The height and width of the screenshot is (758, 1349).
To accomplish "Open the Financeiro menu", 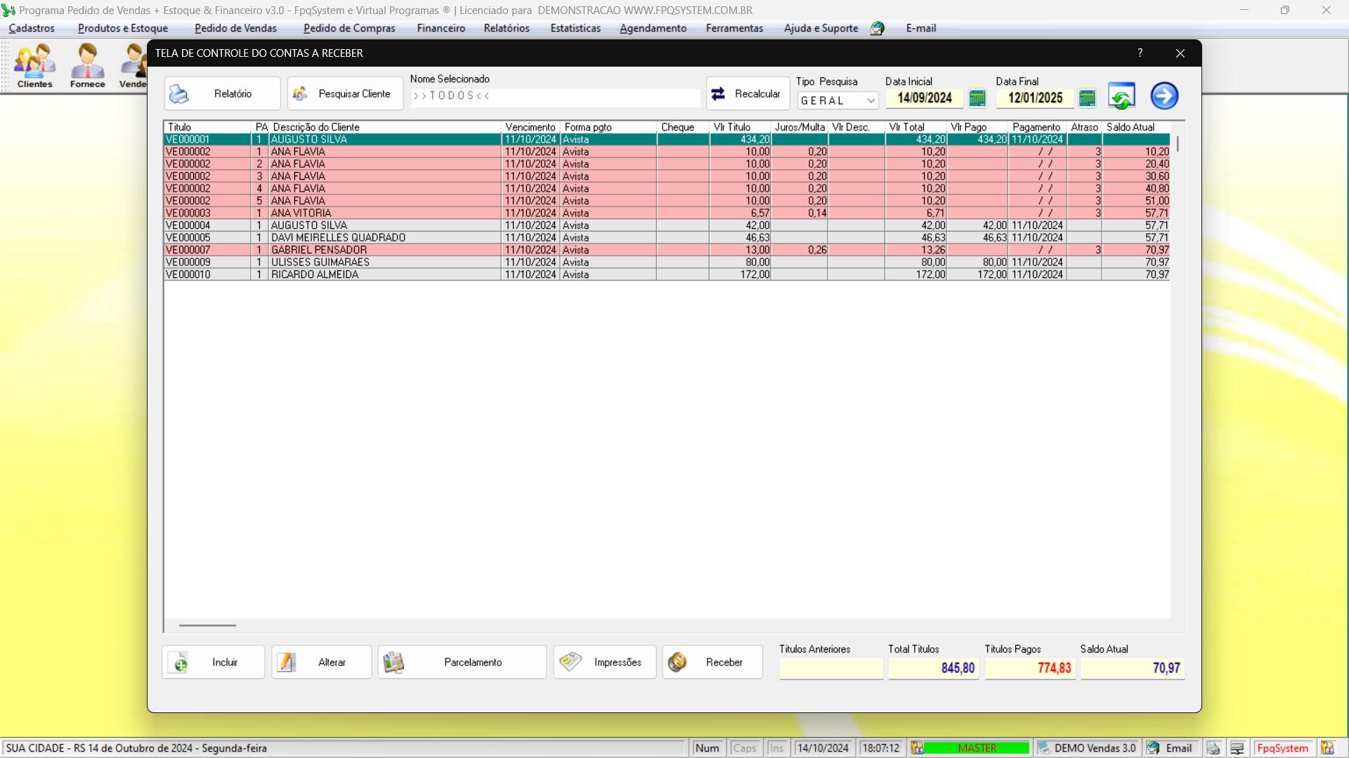I will point(441,29).
